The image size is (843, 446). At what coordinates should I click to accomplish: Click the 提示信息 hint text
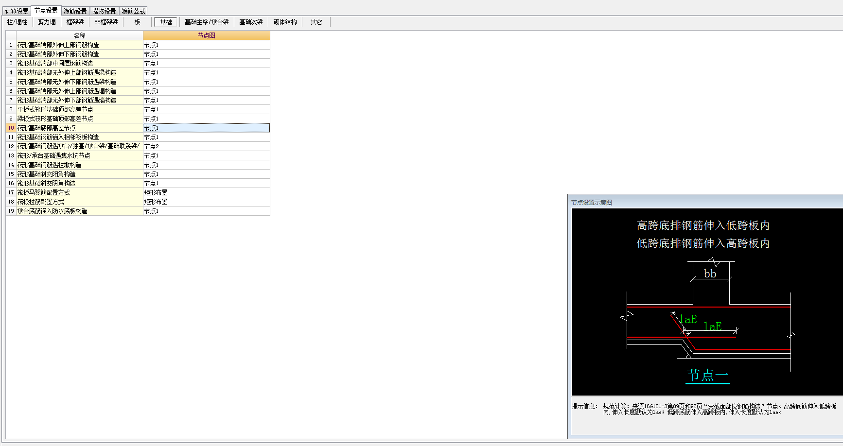pos(704,409)
